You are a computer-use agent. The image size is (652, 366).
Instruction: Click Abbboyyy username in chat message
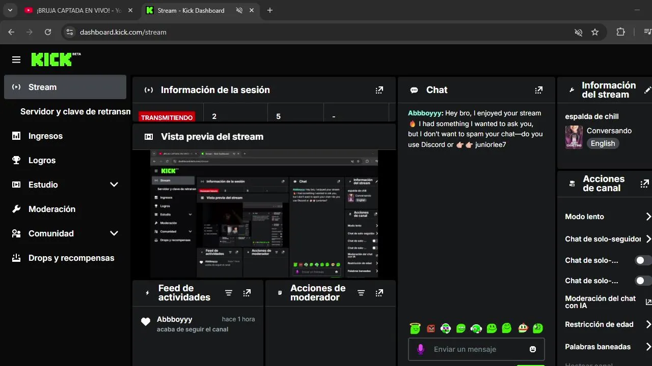click(x=426, y=113)
